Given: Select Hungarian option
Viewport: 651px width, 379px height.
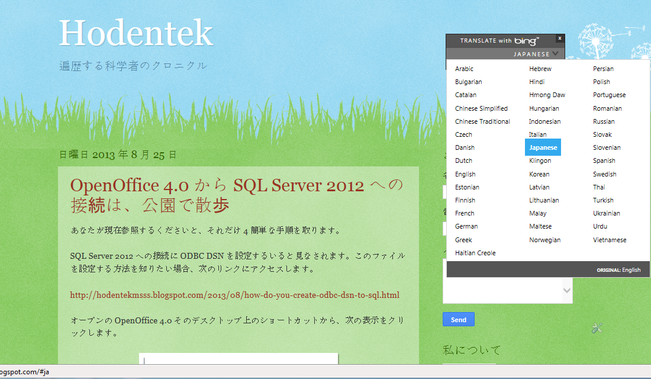Looking at the screenshot, I should [x=544, y=108].
